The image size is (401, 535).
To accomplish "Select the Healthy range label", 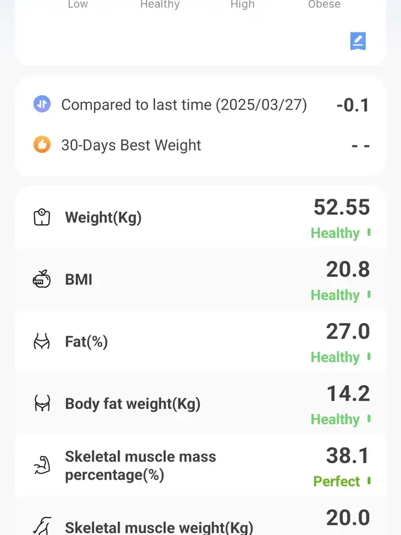I will click(160, 4).
